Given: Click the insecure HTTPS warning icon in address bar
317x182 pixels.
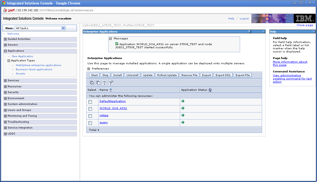Looking at the screenshot, I should (x=5, y=10).
